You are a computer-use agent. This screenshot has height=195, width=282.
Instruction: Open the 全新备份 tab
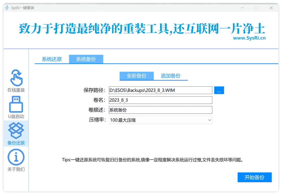[x=137, y=76]
